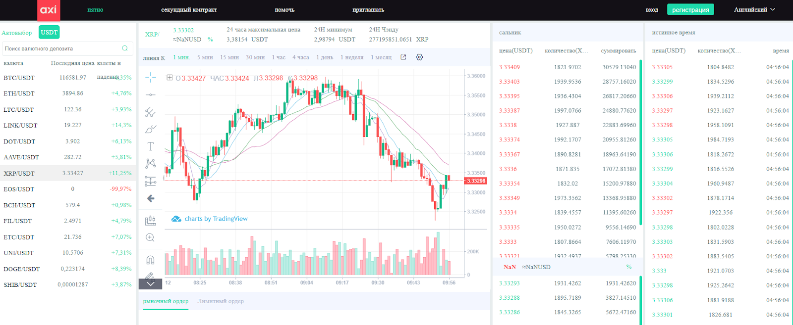
Task: Expand the chart legend indicator box
Action: pos(170,78)
